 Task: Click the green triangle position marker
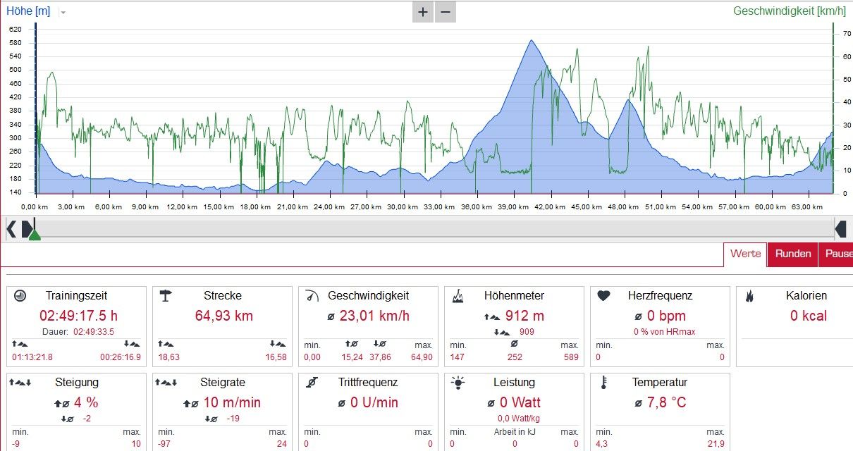pos(34,234)
